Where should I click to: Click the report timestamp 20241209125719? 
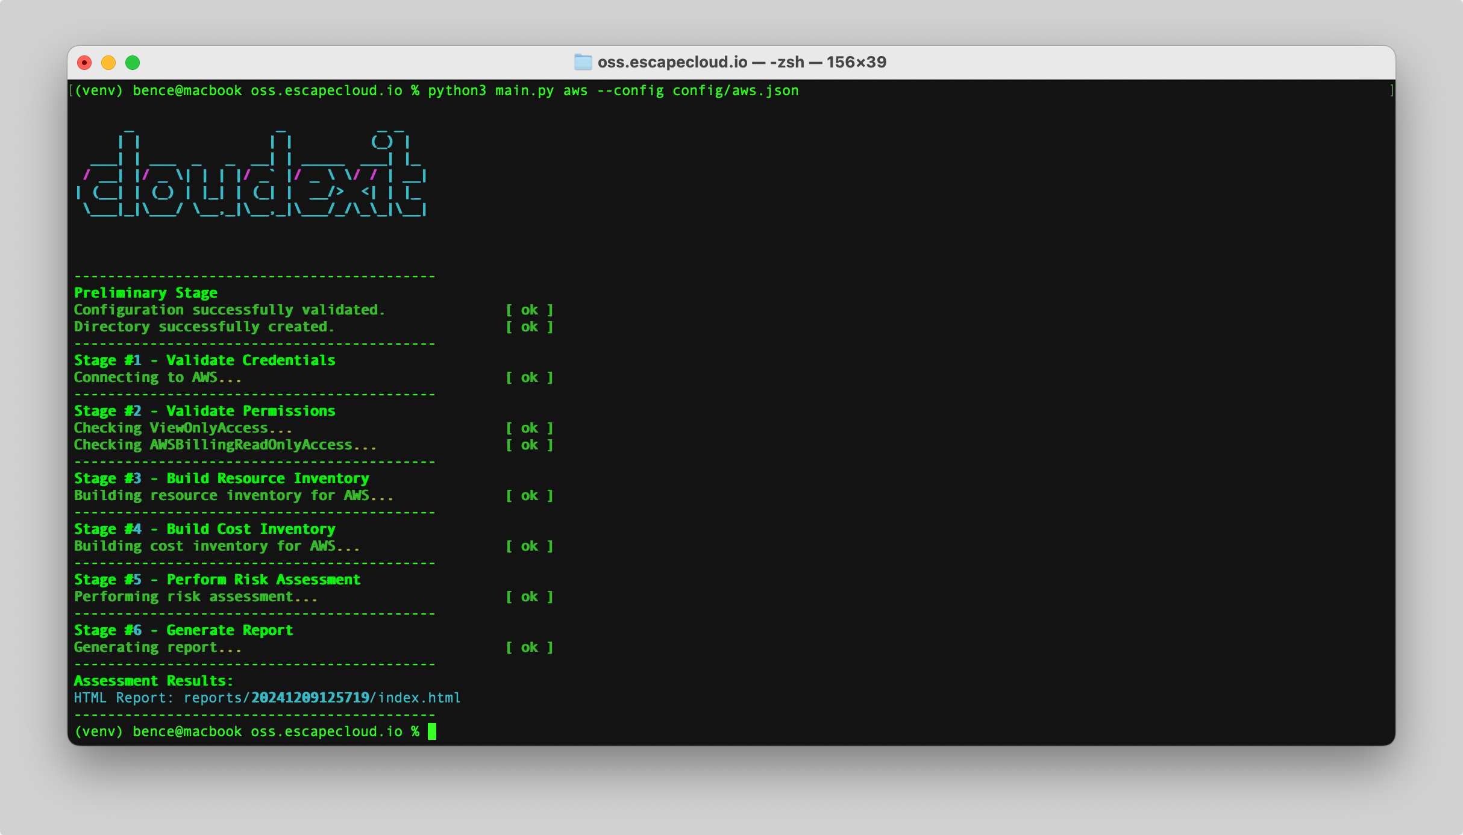(x=310, y=698)
